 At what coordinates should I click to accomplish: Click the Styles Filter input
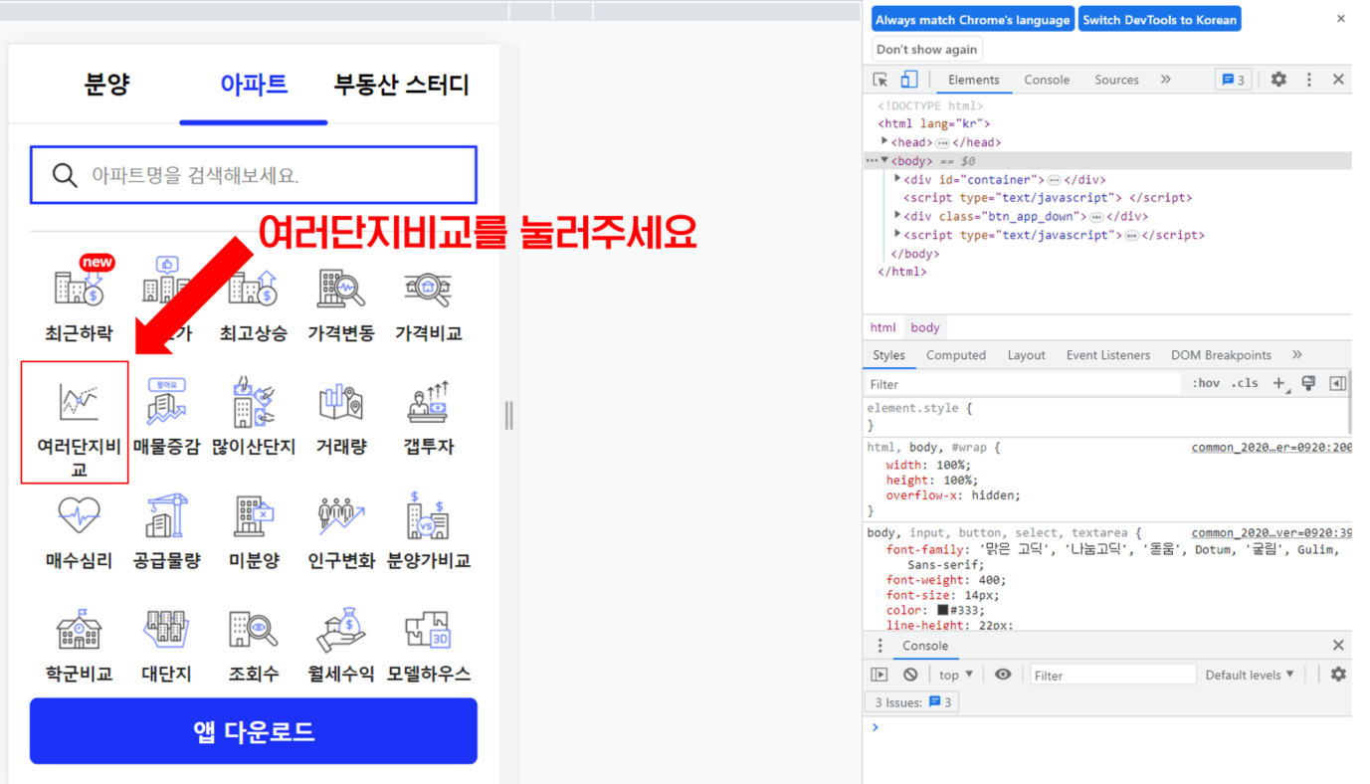point(1023,384)
